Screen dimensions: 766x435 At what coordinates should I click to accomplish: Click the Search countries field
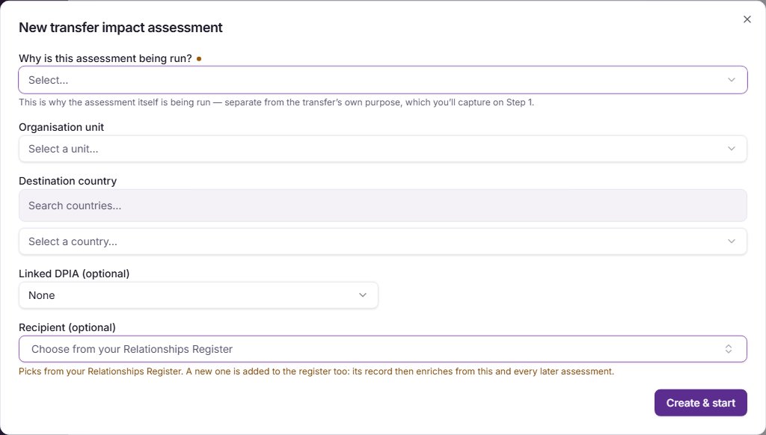click(x=382, y=206)
